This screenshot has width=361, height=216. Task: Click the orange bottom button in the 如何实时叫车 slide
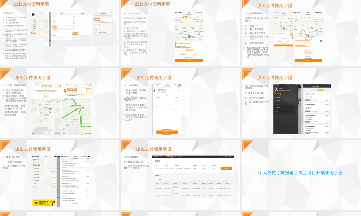point(189,60)
